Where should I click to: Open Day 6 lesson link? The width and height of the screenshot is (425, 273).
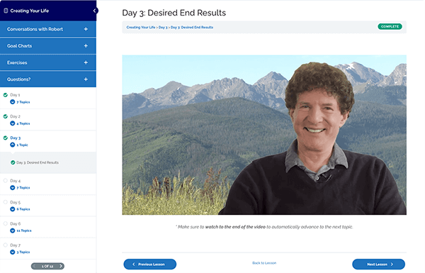coord(15,223)
